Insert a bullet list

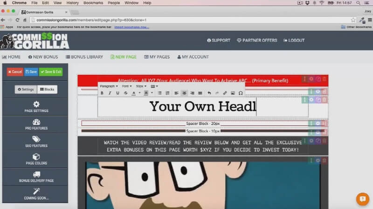[x=159, y=93]
